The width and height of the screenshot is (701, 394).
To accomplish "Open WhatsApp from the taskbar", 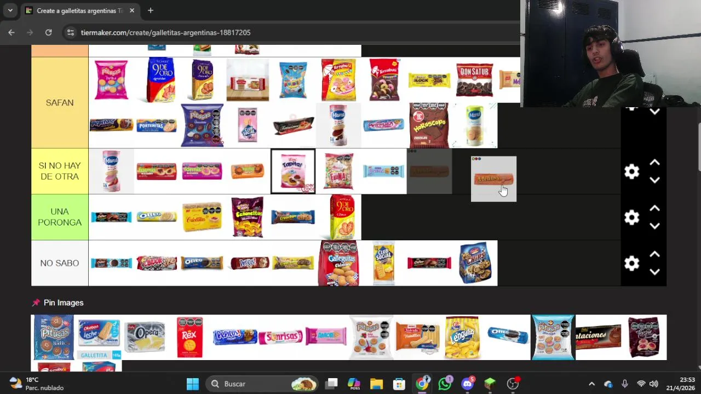I will [445, 384].
